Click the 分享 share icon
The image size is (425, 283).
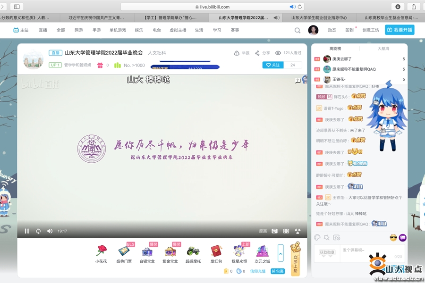point(263,53)
